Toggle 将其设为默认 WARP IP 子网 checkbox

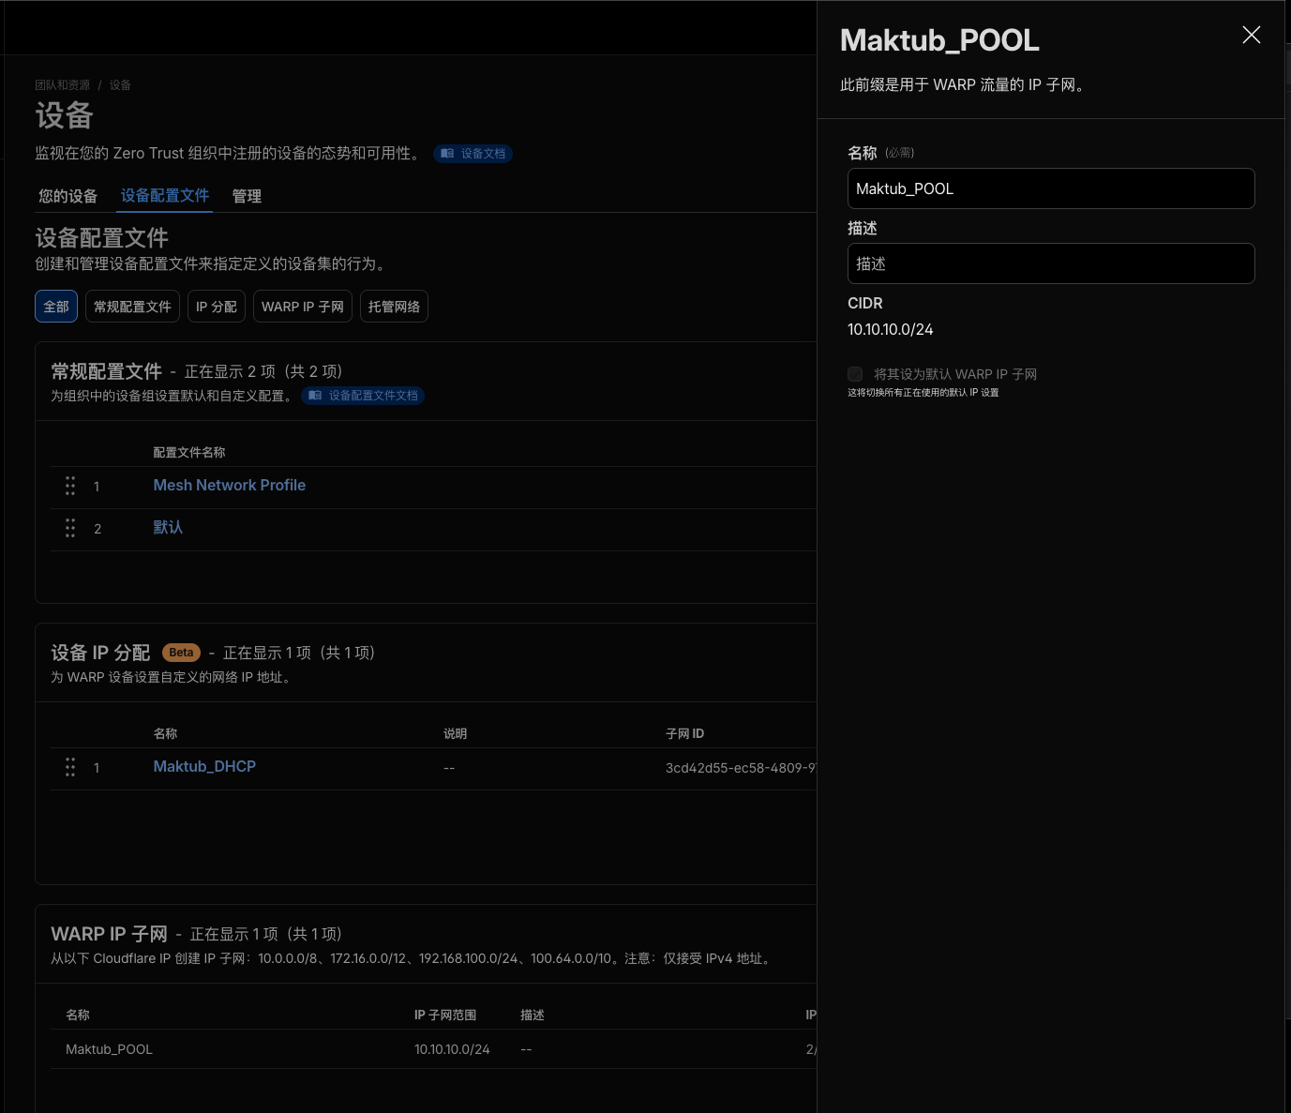[855, 374]
